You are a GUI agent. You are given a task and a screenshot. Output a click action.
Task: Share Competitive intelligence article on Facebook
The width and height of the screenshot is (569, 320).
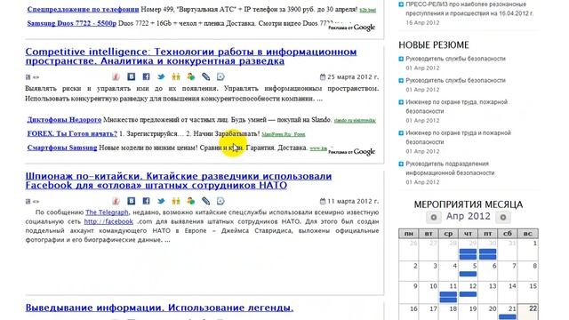(146, 77)
